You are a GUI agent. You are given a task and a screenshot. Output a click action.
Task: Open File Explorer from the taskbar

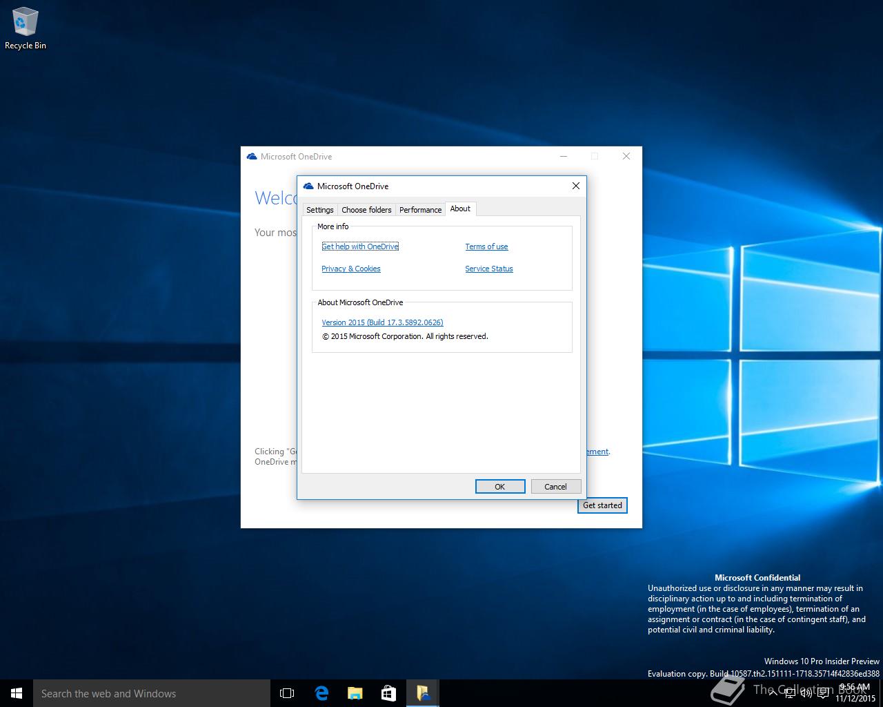[355, 693]
